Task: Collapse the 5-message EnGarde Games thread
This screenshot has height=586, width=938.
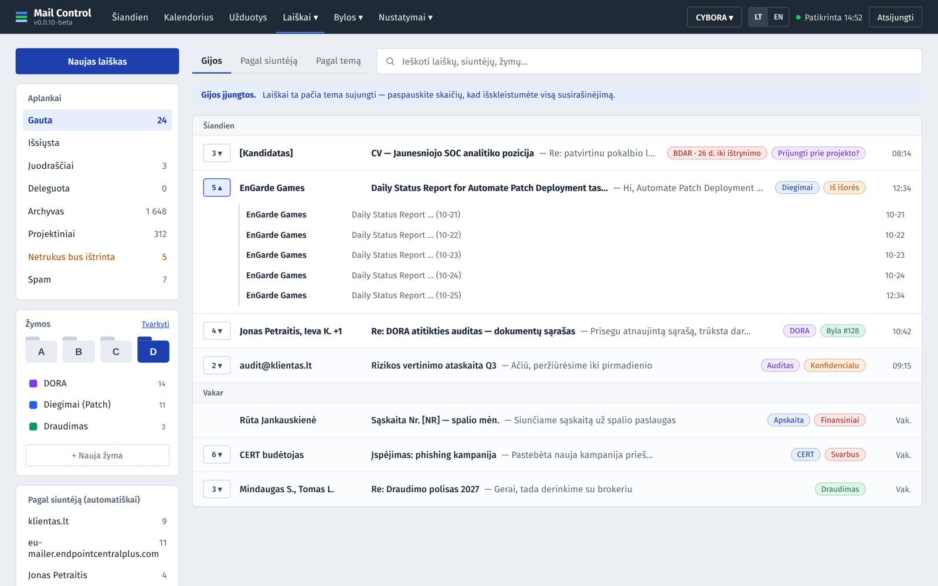Action: [217, 188]
